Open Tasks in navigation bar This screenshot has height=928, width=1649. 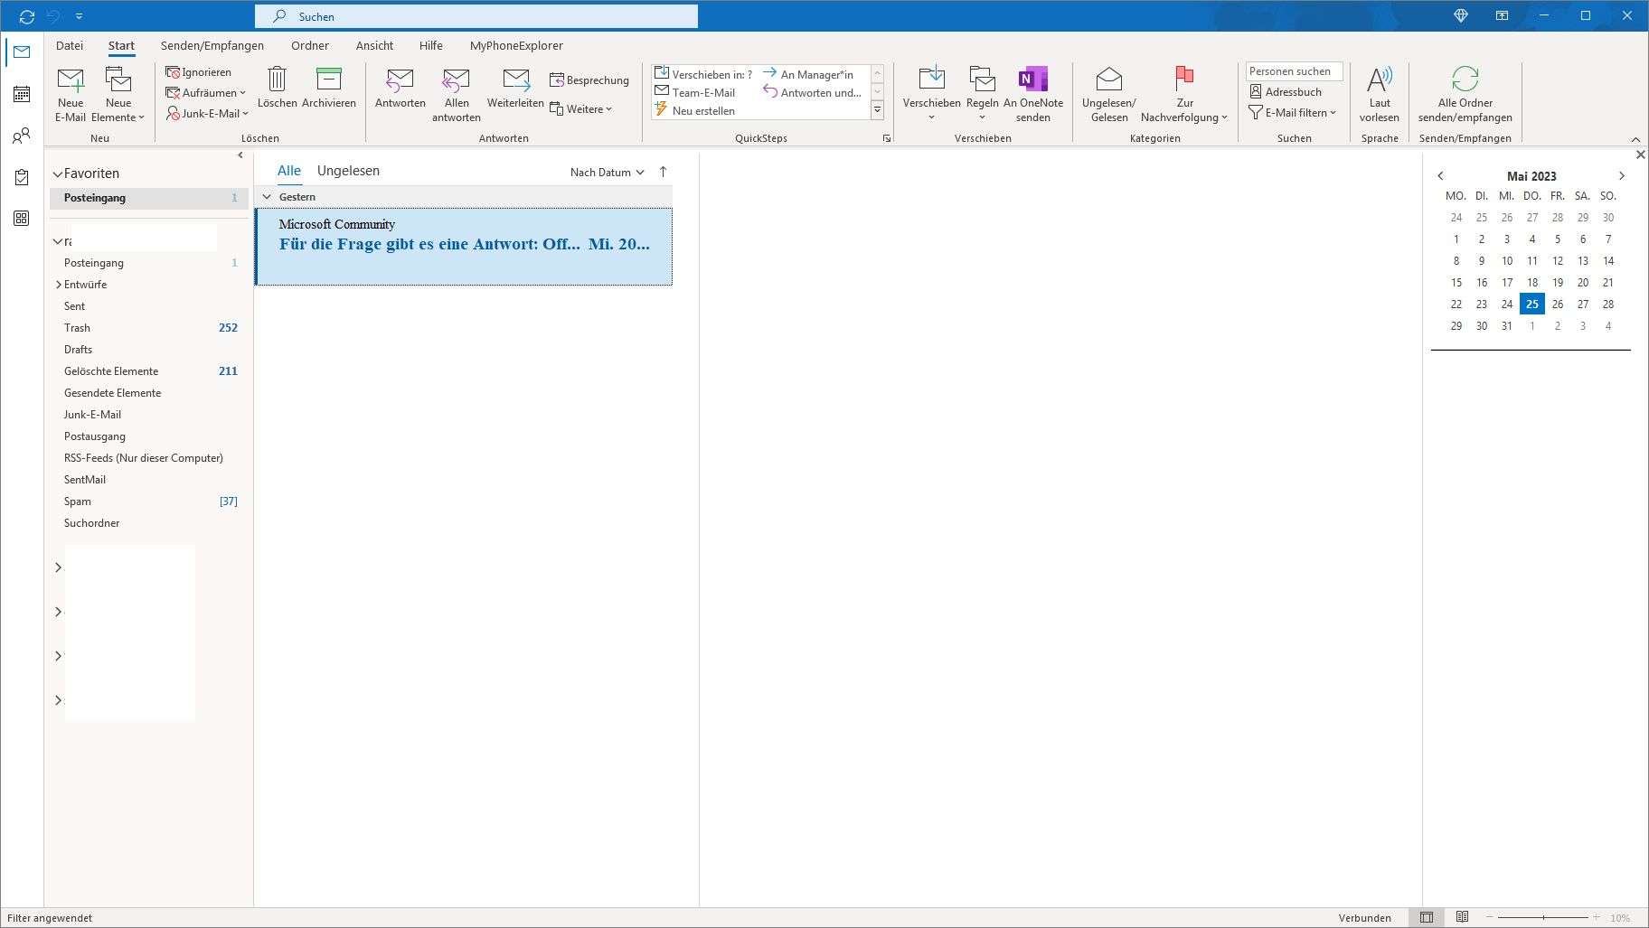point(22,177)
